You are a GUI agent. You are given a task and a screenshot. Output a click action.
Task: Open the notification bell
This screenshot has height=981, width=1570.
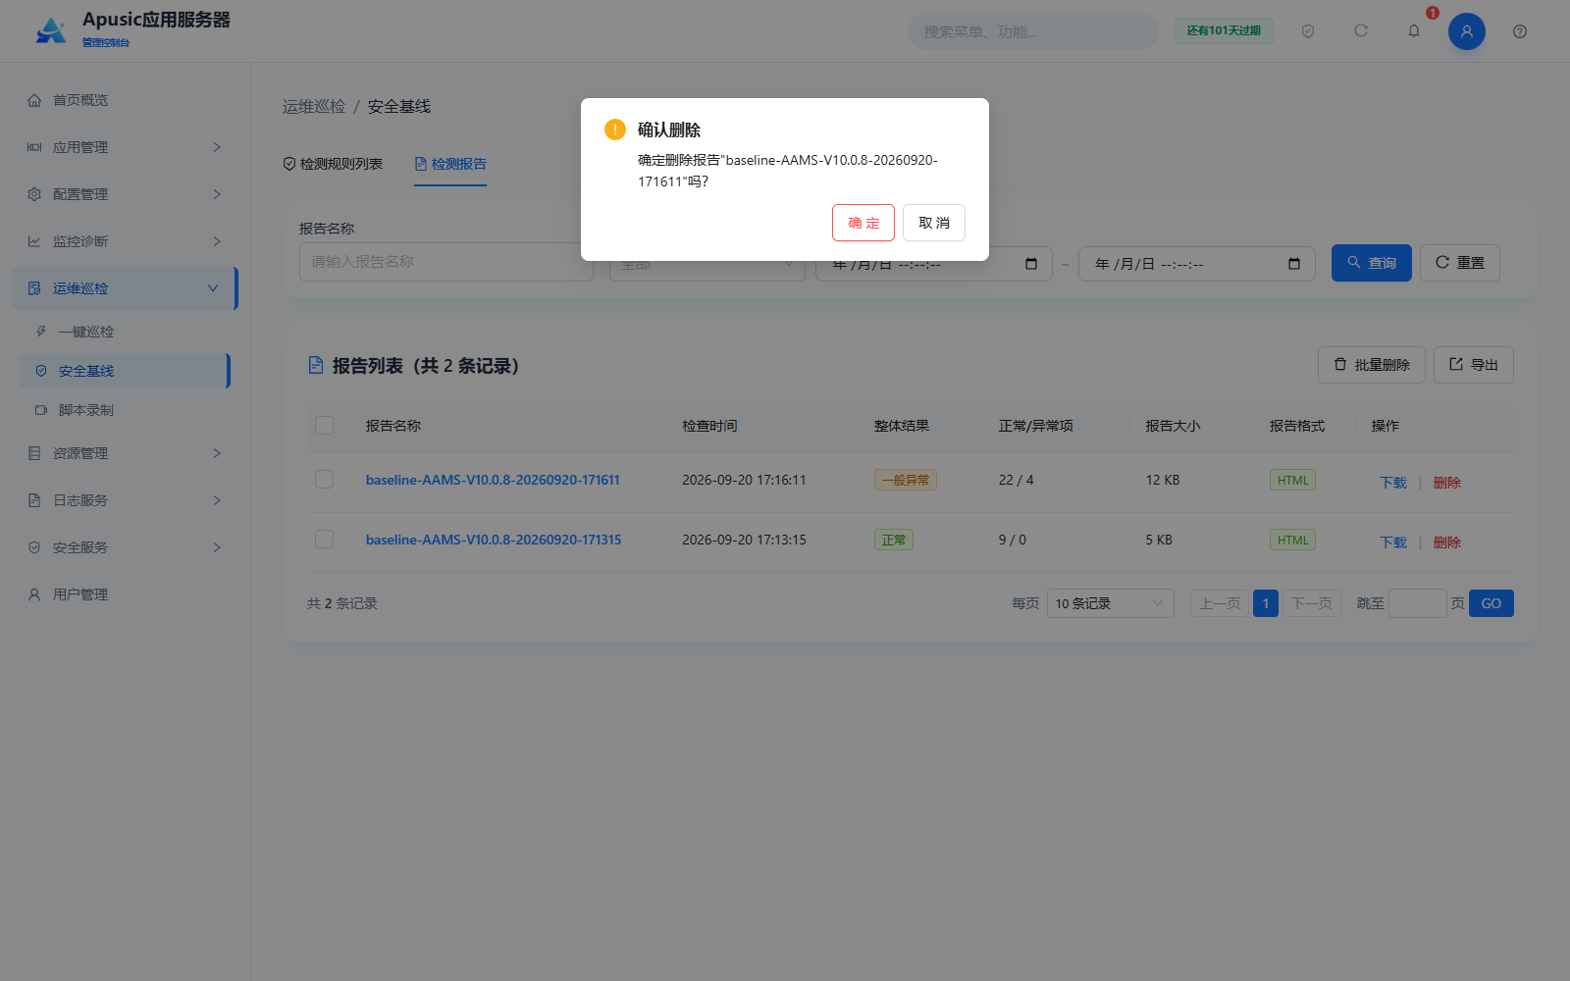[1414, 31]
